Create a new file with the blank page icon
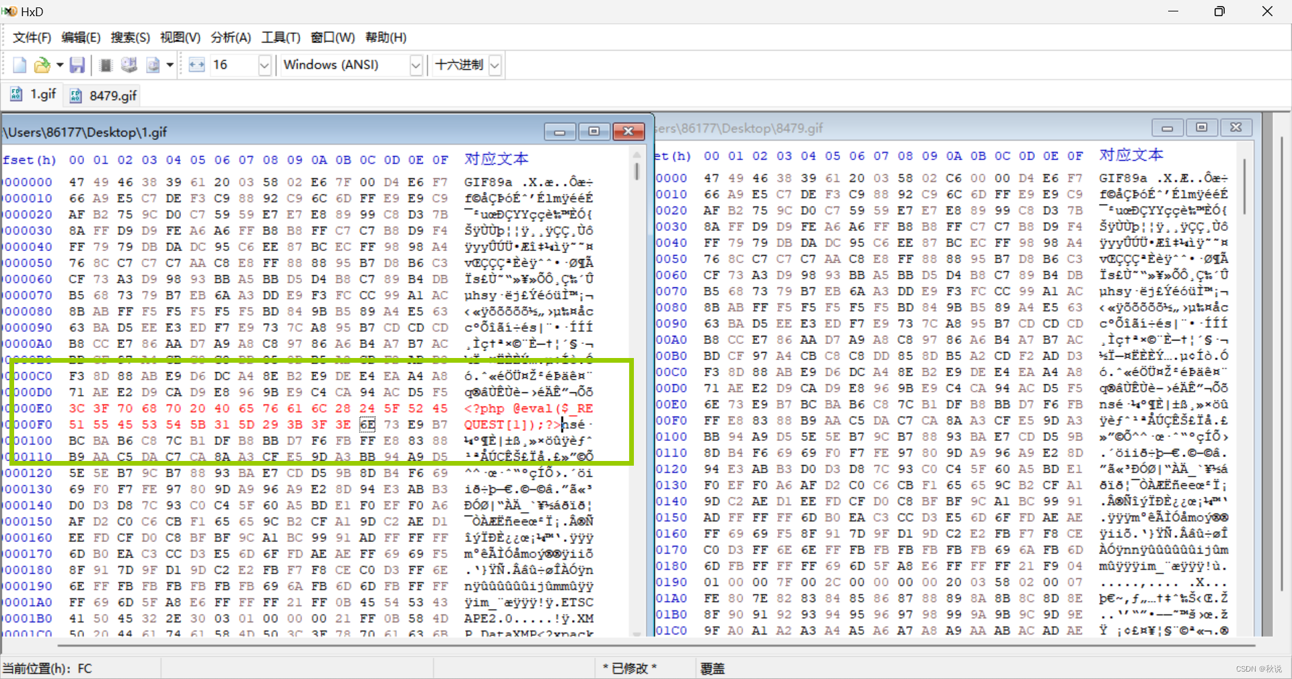This screenshot has height=679, width=1292. tap(20, 65)
